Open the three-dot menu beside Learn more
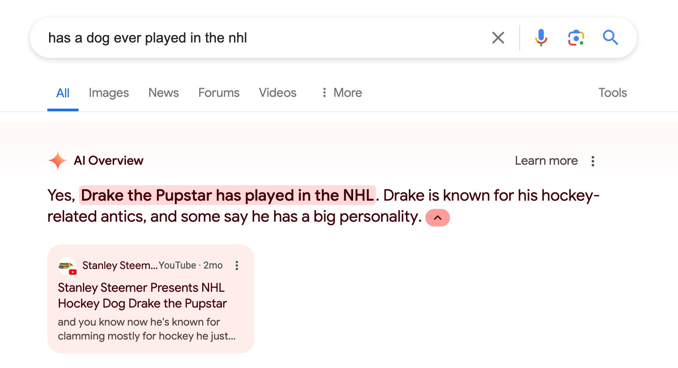This screenshot has height=368, width=678. (x=592, y=161)
